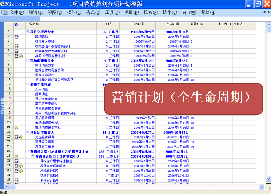Select task 选择合作的调查公司
Viewport: 271px width, 194px height.
[49, 70]
